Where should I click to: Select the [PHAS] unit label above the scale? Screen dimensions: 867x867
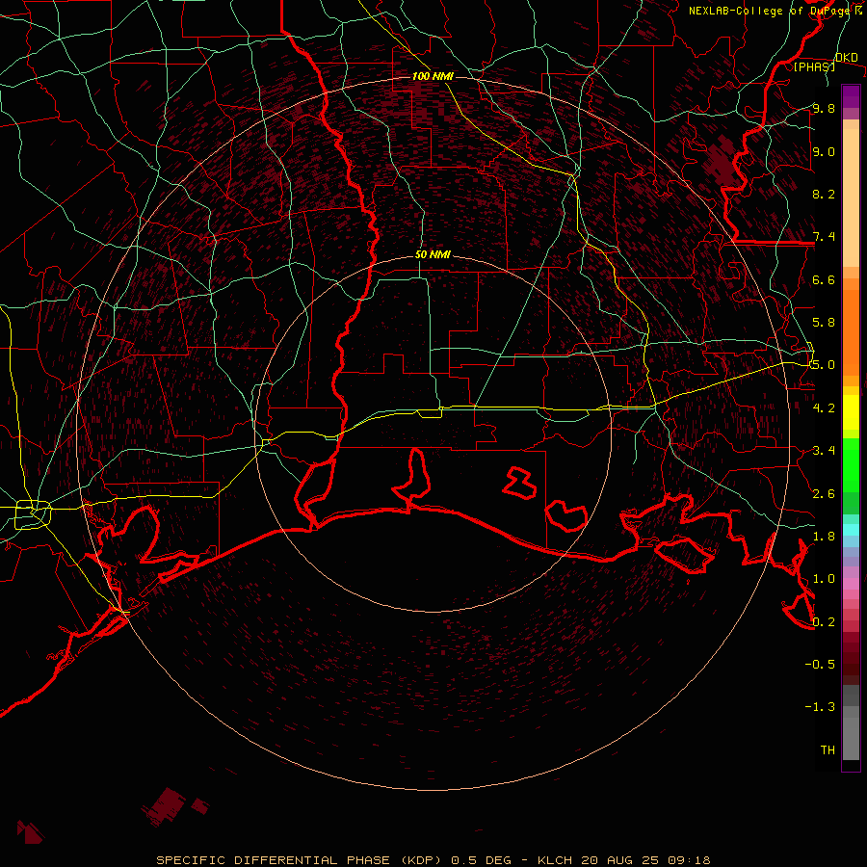pos(814,66)
